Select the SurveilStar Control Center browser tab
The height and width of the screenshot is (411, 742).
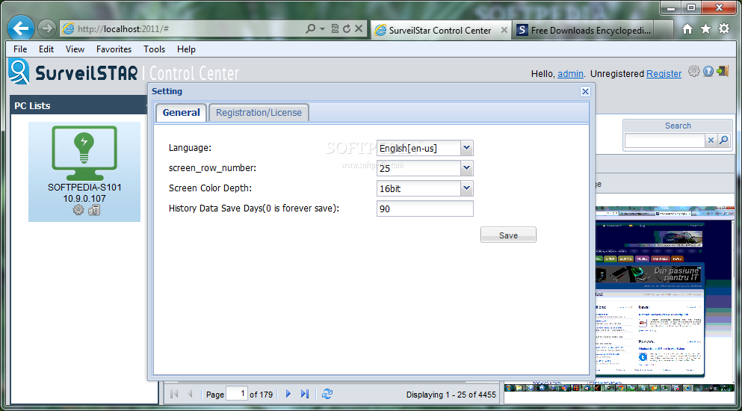pos(440,31)
